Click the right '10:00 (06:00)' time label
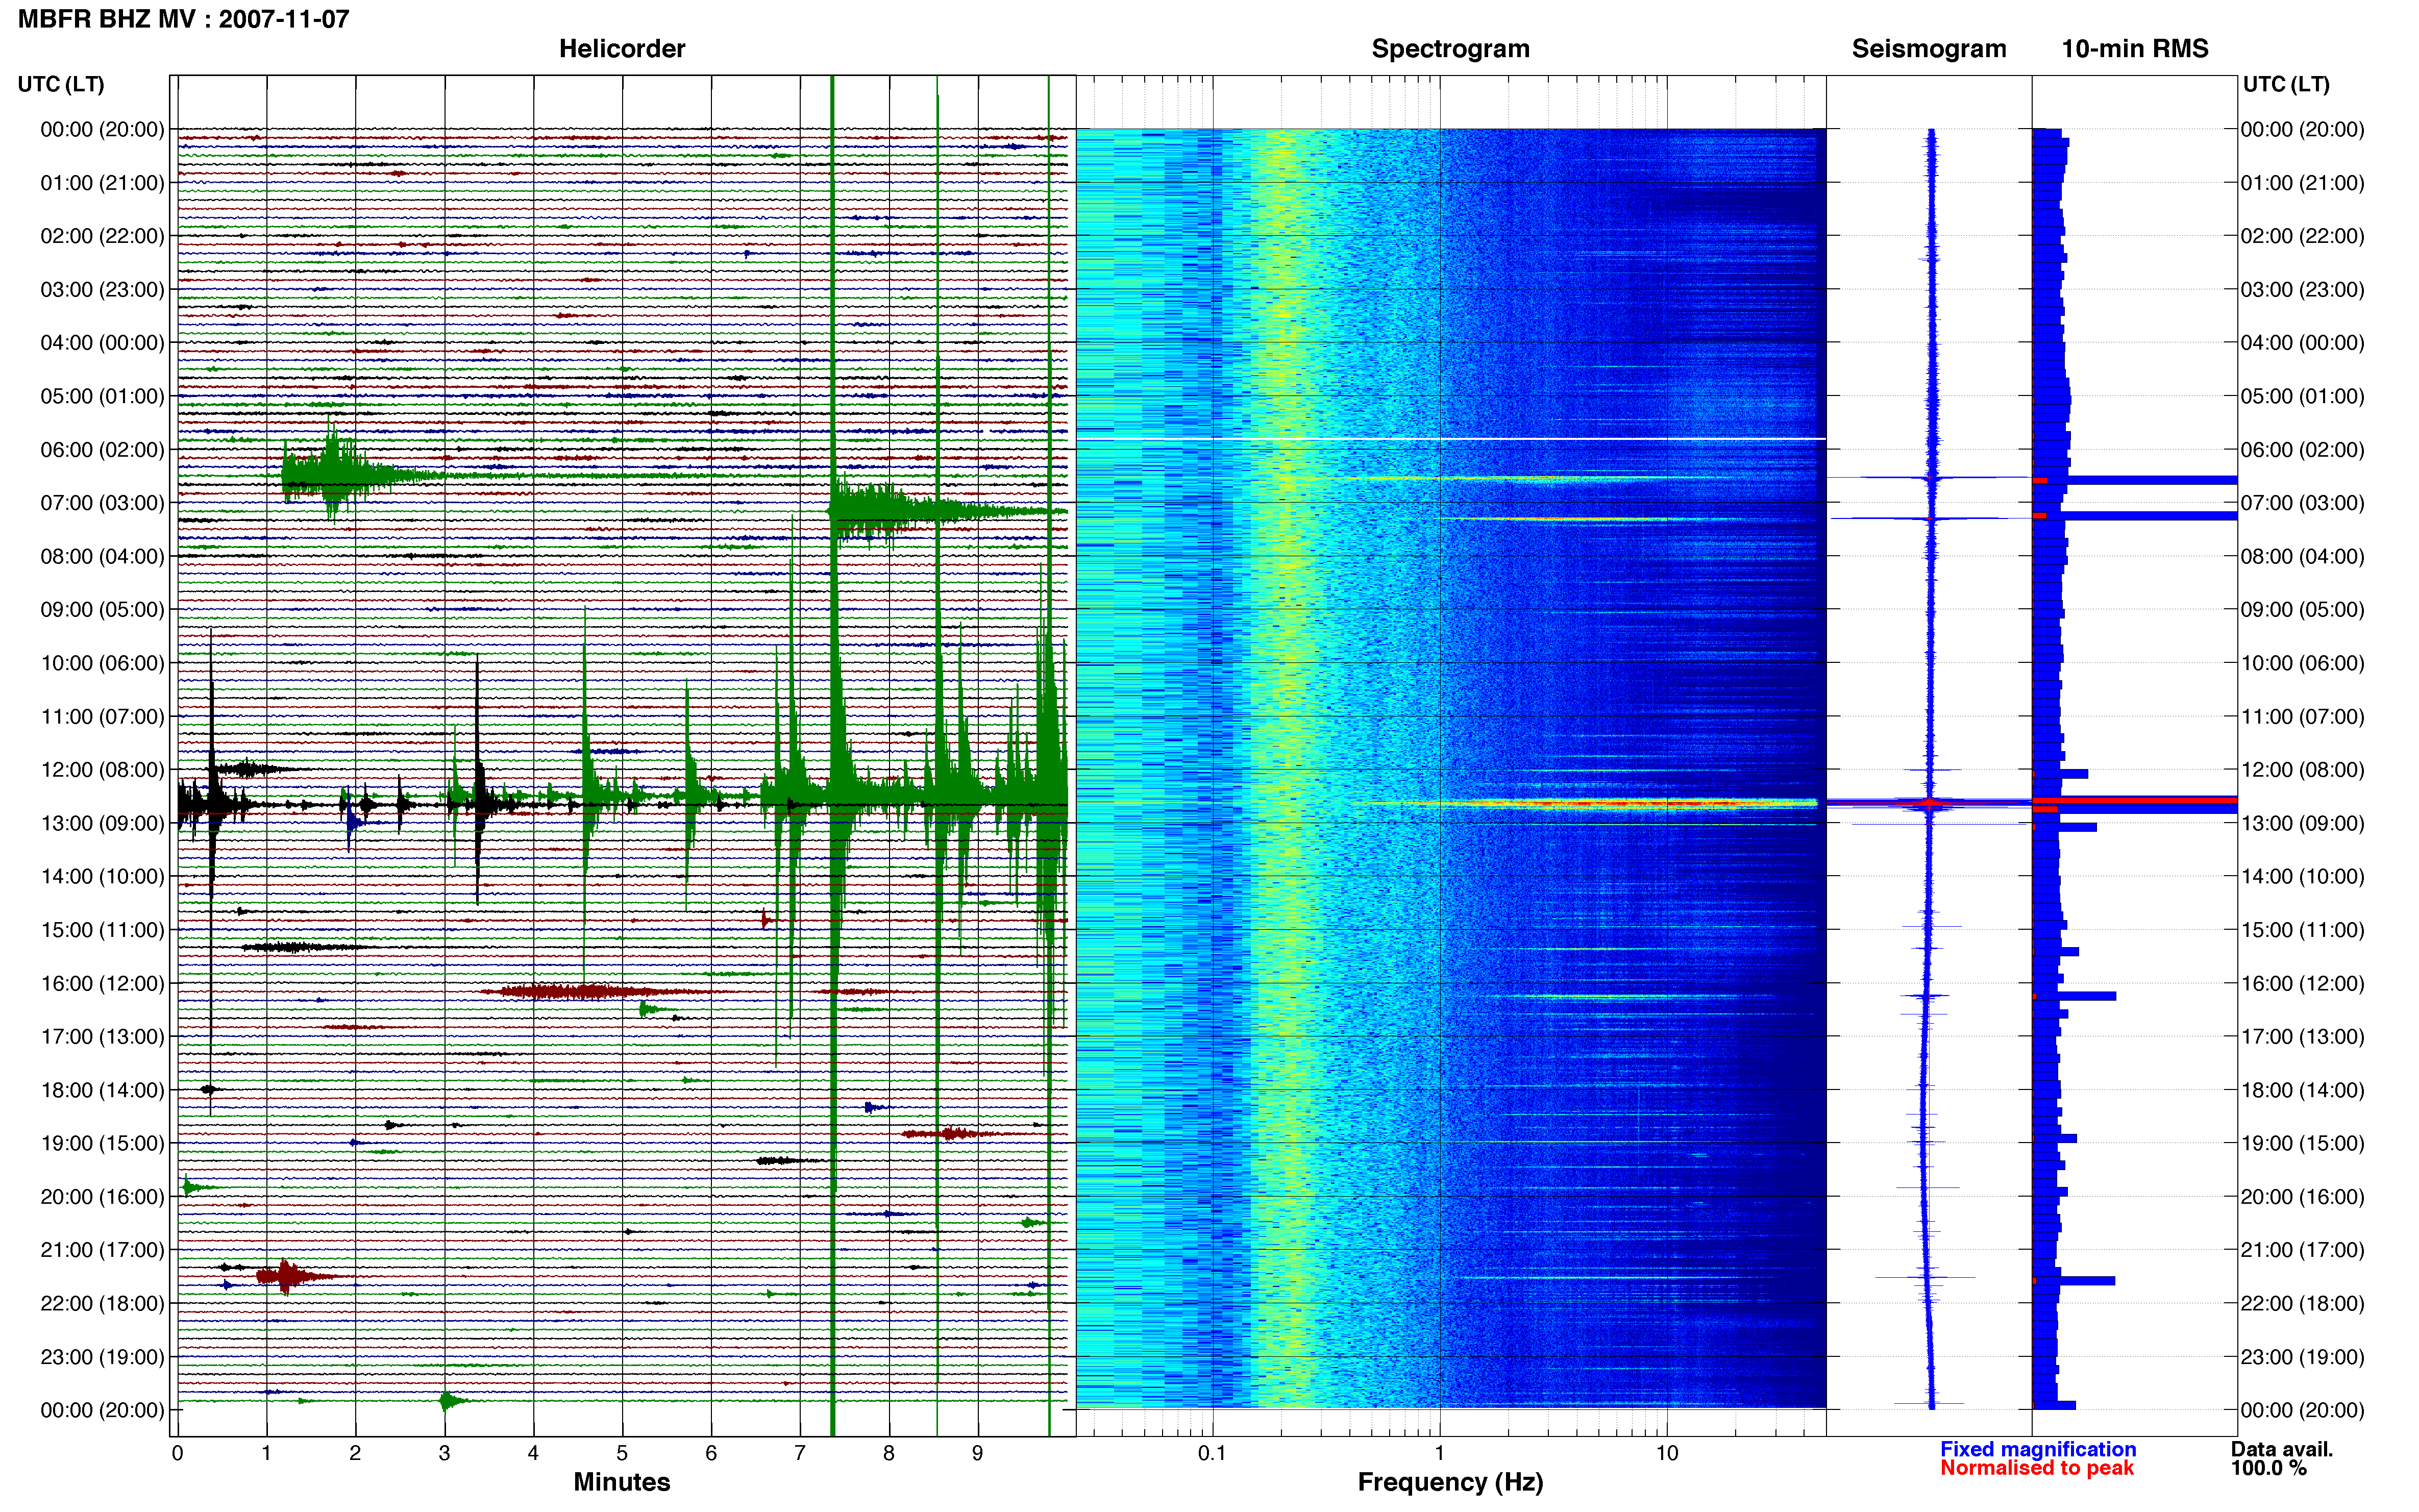2419x1512 pixels. click(2302, 663)
